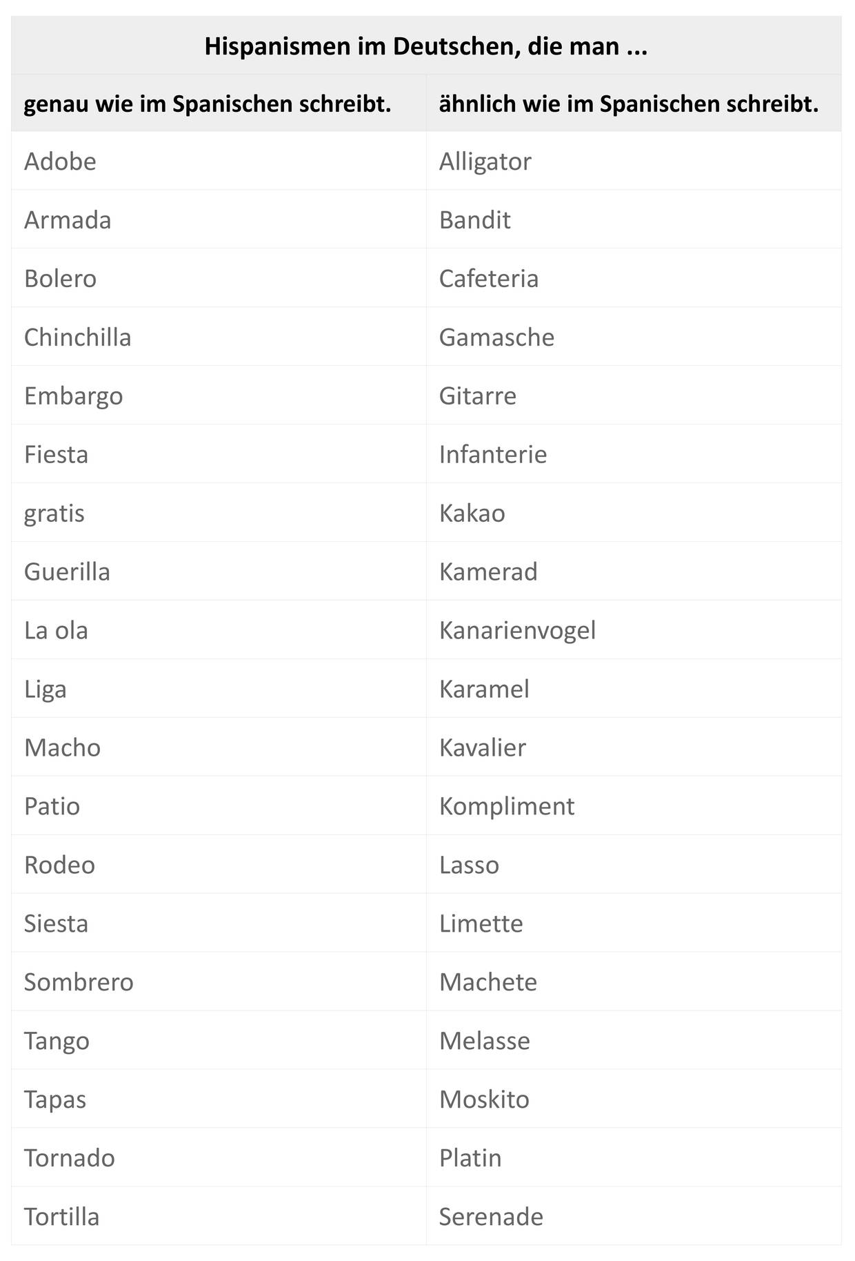Click on 'Tortilla' in the last row
Screen dimensions: 855x1261
click(x=61, y=1217)
